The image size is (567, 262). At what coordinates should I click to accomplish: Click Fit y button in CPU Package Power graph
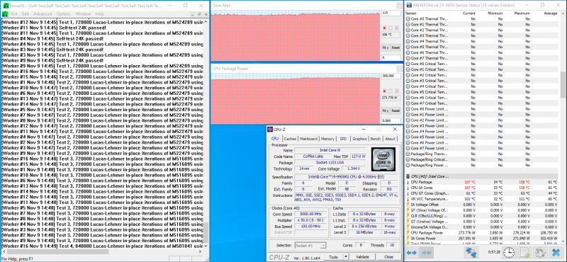click(x=386, y=110)
